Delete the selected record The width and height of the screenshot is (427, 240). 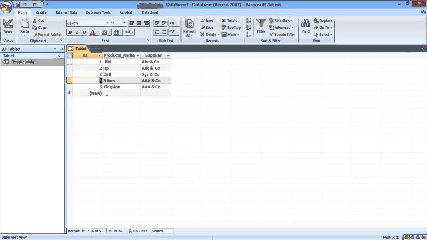point(209,34)
